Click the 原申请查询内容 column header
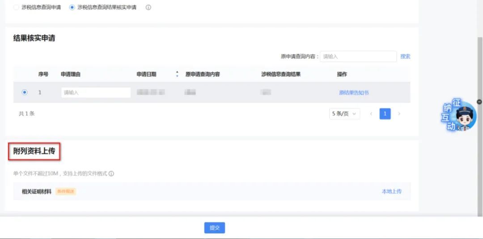Viewport: 483px width, 239px height. pyautogui.click(x=203, y=74)
